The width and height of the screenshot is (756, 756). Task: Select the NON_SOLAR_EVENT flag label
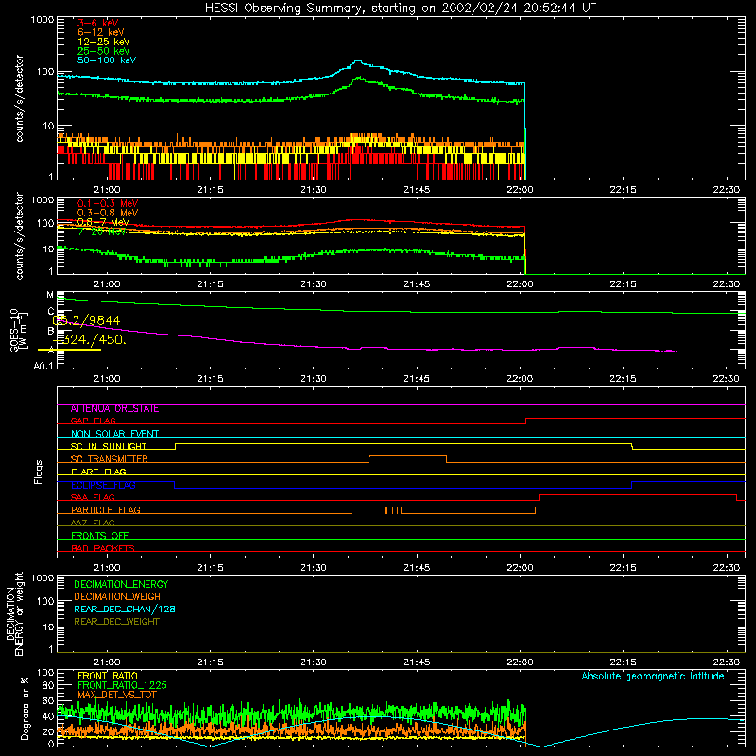click(x=114, y=434)
